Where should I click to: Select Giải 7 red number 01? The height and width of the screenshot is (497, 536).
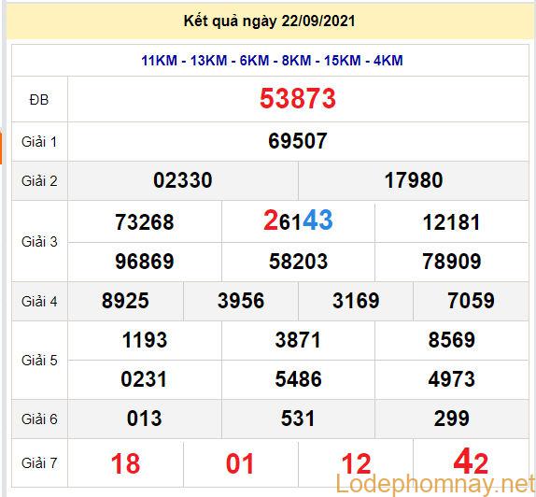pyautogui.click(x=240, y=463)
